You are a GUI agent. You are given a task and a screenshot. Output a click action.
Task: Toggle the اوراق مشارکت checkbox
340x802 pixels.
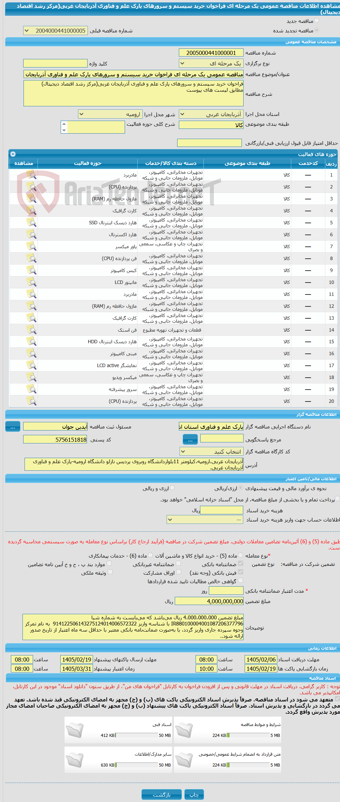point(179,572)
